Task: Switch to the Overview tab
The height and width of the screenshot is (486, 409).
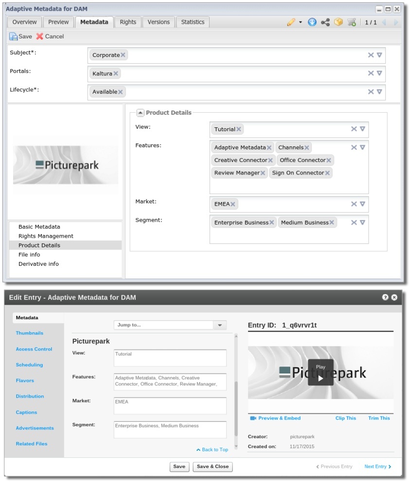Action: tap(24, 22)
